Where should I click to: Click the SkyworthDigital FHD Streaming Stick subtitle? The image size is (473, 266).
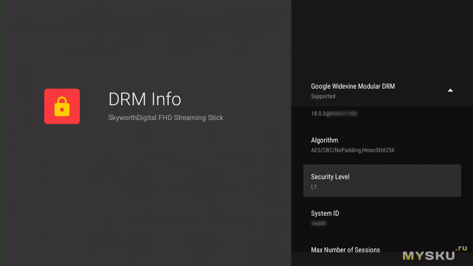166,118
